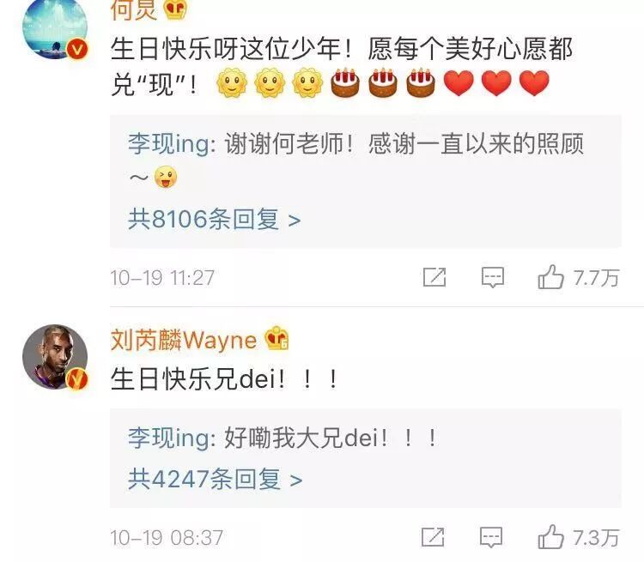Screen dimensions: 644x562
Task: Repost 刘芮麟Wayne's comment
Action: pos(433,536)
